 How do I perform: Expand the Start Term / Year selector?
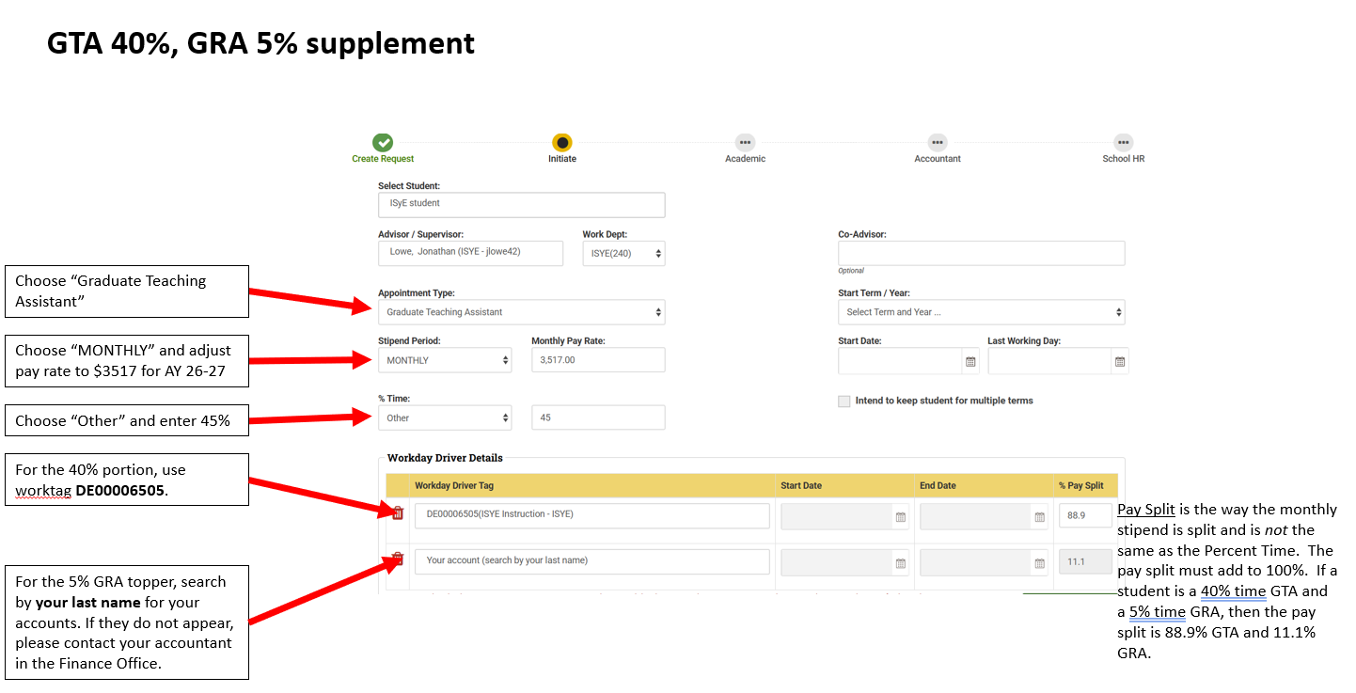(x=982, y=312)
